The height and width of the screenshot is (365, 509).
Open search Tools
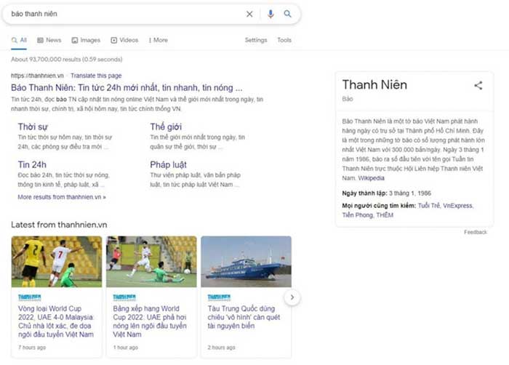[284, 40]
